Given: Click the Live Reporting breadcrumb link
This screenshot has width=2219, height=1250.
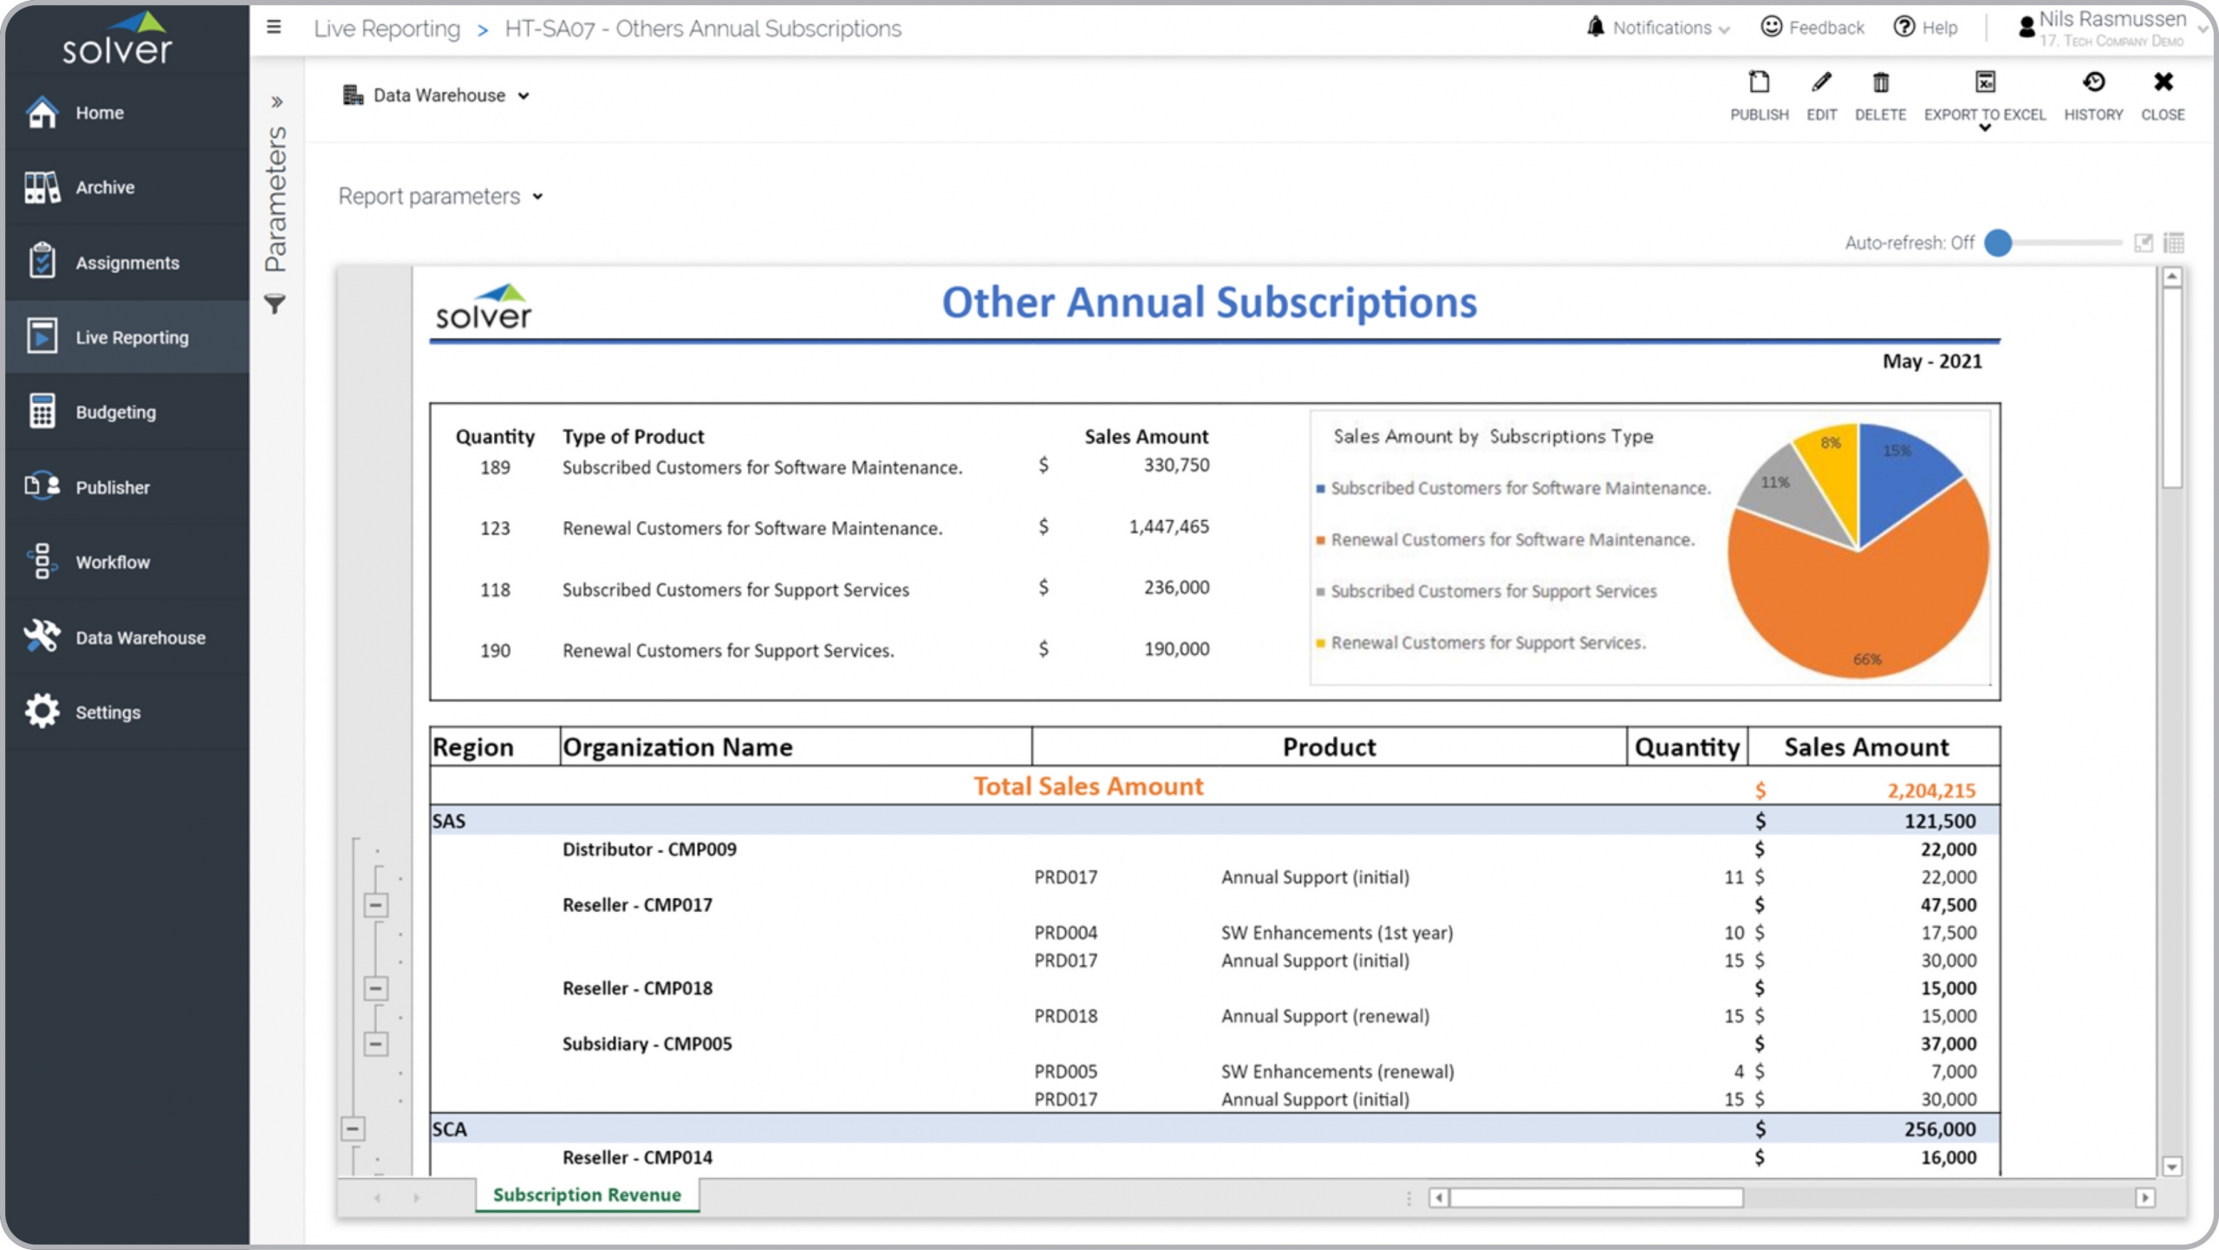Looking at the screenshot, I should coord(387,29).
